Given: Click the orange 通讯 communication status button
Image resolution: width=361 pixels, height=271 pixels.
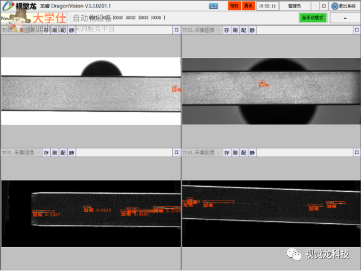Looking at the screenshot, I should [248, 6].
